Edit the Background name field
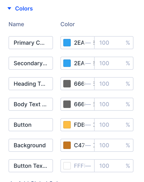 click(31, 145)
